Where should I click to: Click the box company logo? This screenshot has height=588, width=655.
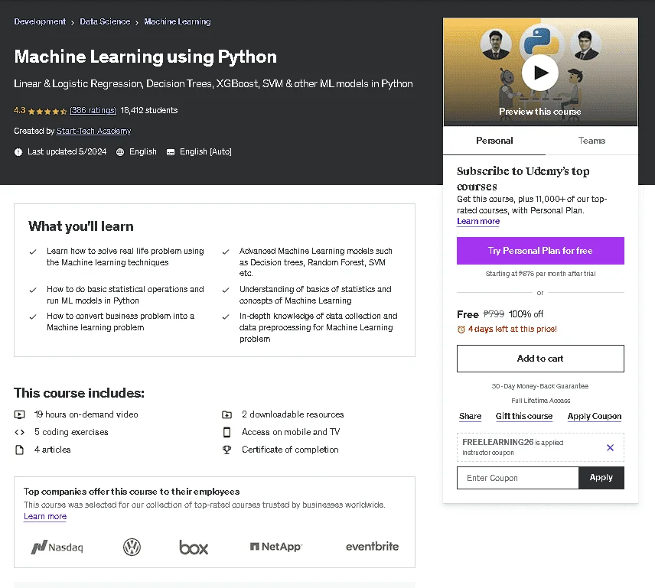(x=194, y=547)
